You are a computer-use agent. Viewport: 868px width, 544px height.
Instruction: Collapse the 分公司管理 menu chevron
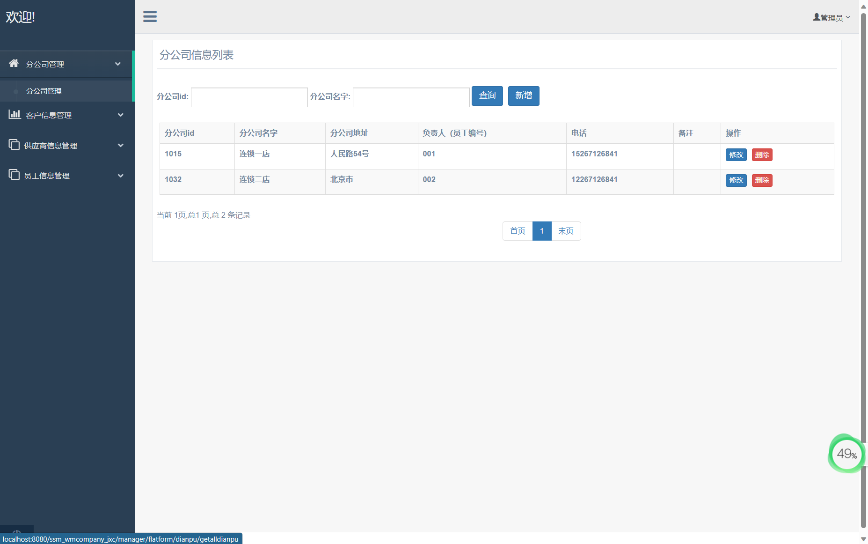tap(118, 64)
